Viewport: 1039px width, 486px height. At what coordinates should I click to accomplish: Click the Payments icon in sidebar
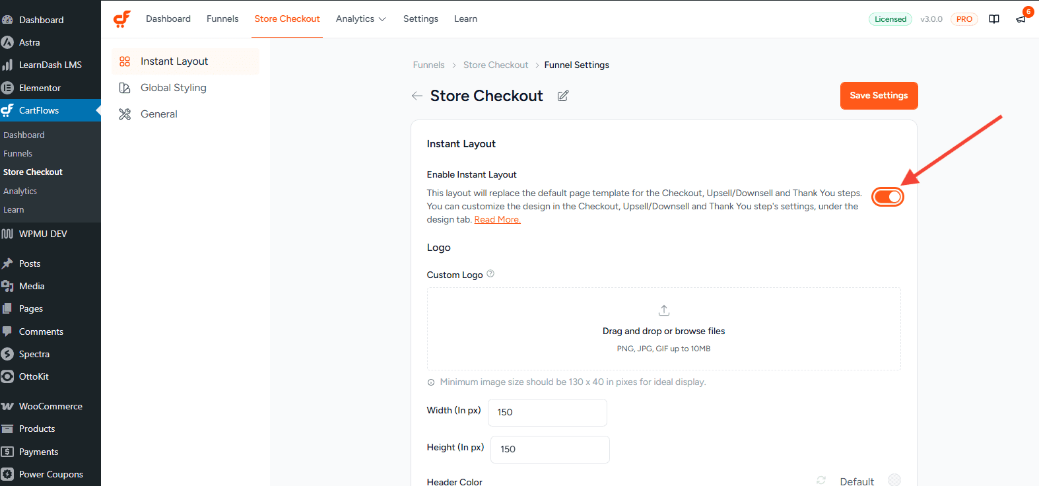tap(7, 452)
